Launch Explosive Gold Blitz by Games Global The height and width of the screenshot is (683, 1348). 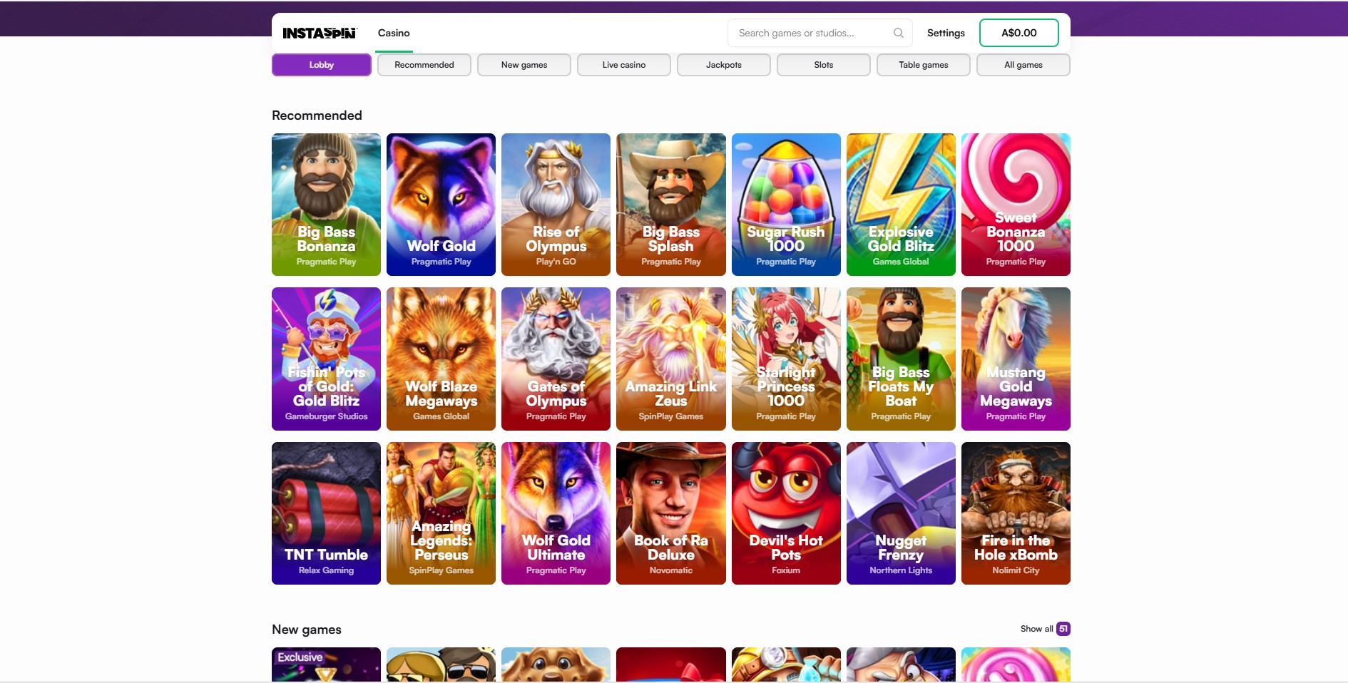[901, 205]
